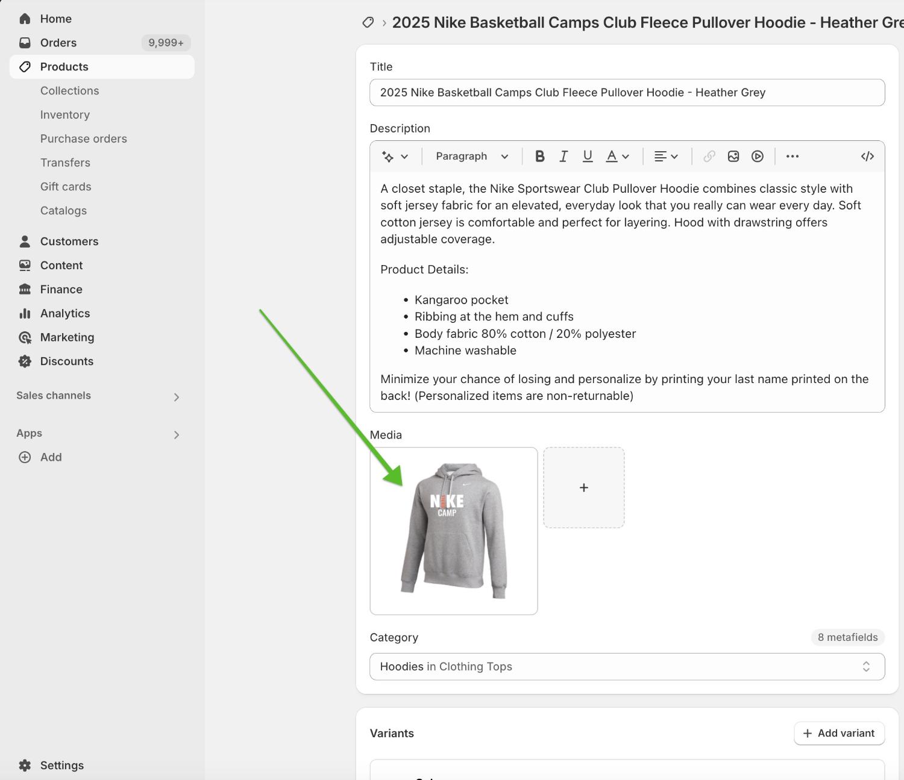Click the 'Product Details:' line
Screen dimensions: 904x780
(x=424, y=270)
